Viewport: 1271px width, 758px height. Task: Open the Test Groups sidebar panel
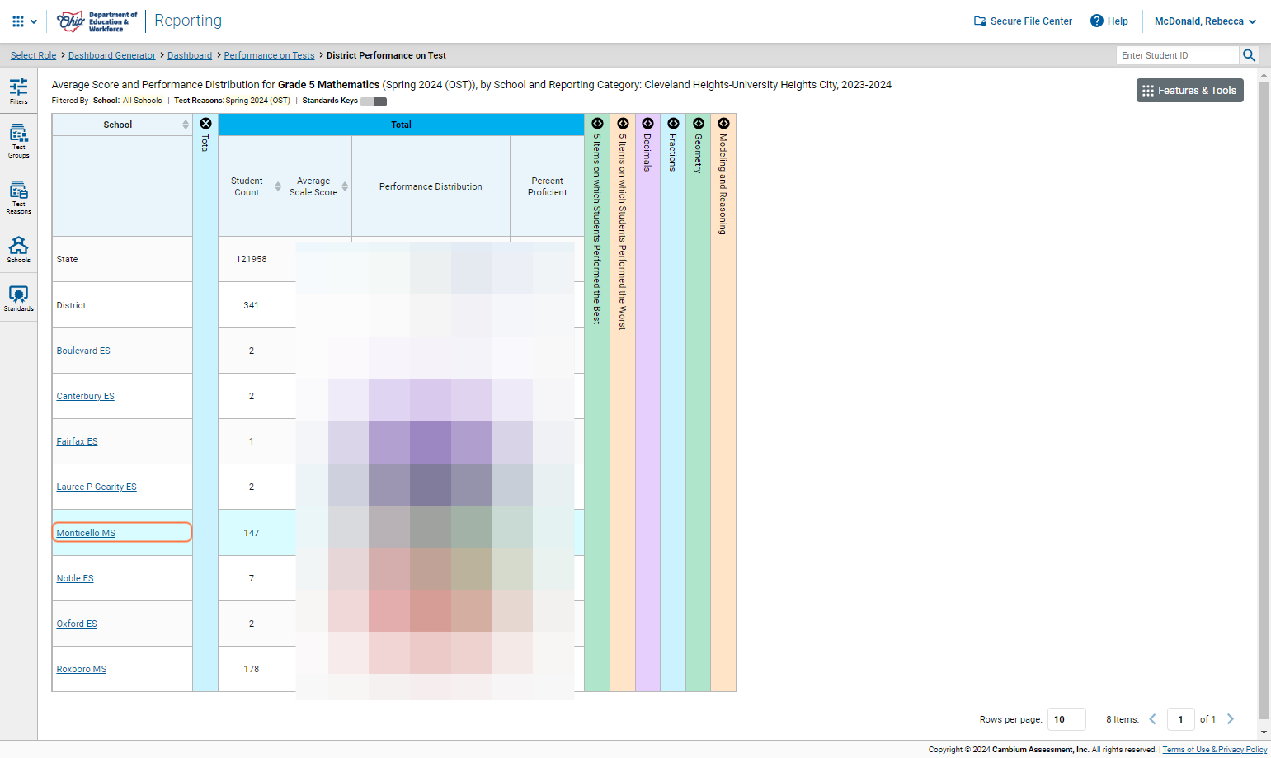(18, 141)
